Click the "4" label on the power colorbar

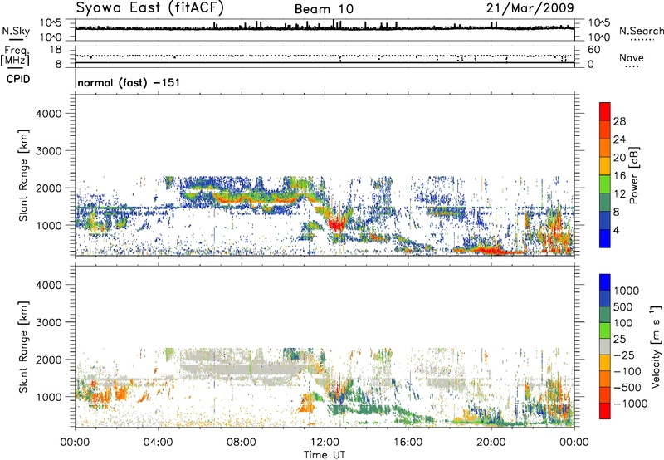tap(617, 231)
